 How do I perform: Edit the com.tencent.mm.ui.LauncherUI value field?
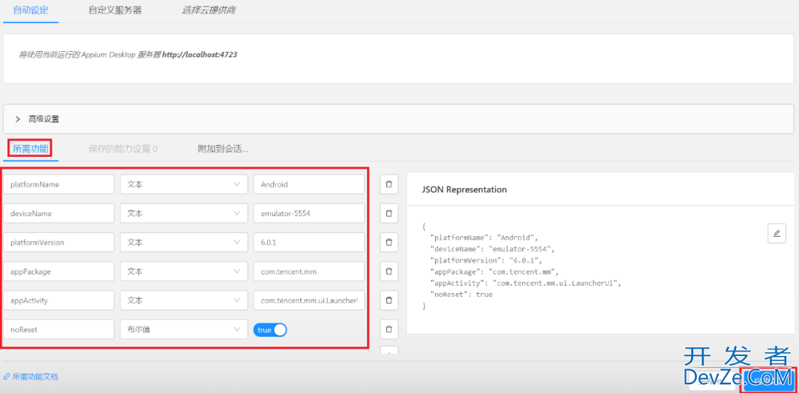309,300
